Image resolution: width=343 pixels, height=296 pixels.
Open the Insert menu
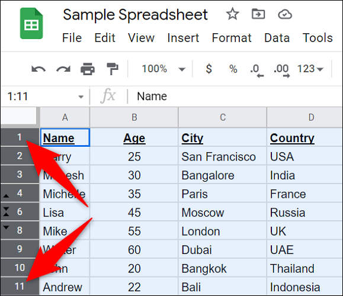183,38
